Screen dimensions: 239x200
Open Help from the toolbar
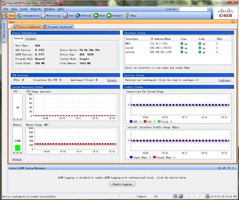[131, 16]
